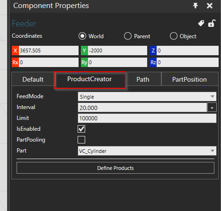This screenshot has height=211, width=221.
Task: Select the Parent coordinates radio button
Action: (x=128, y=36)
